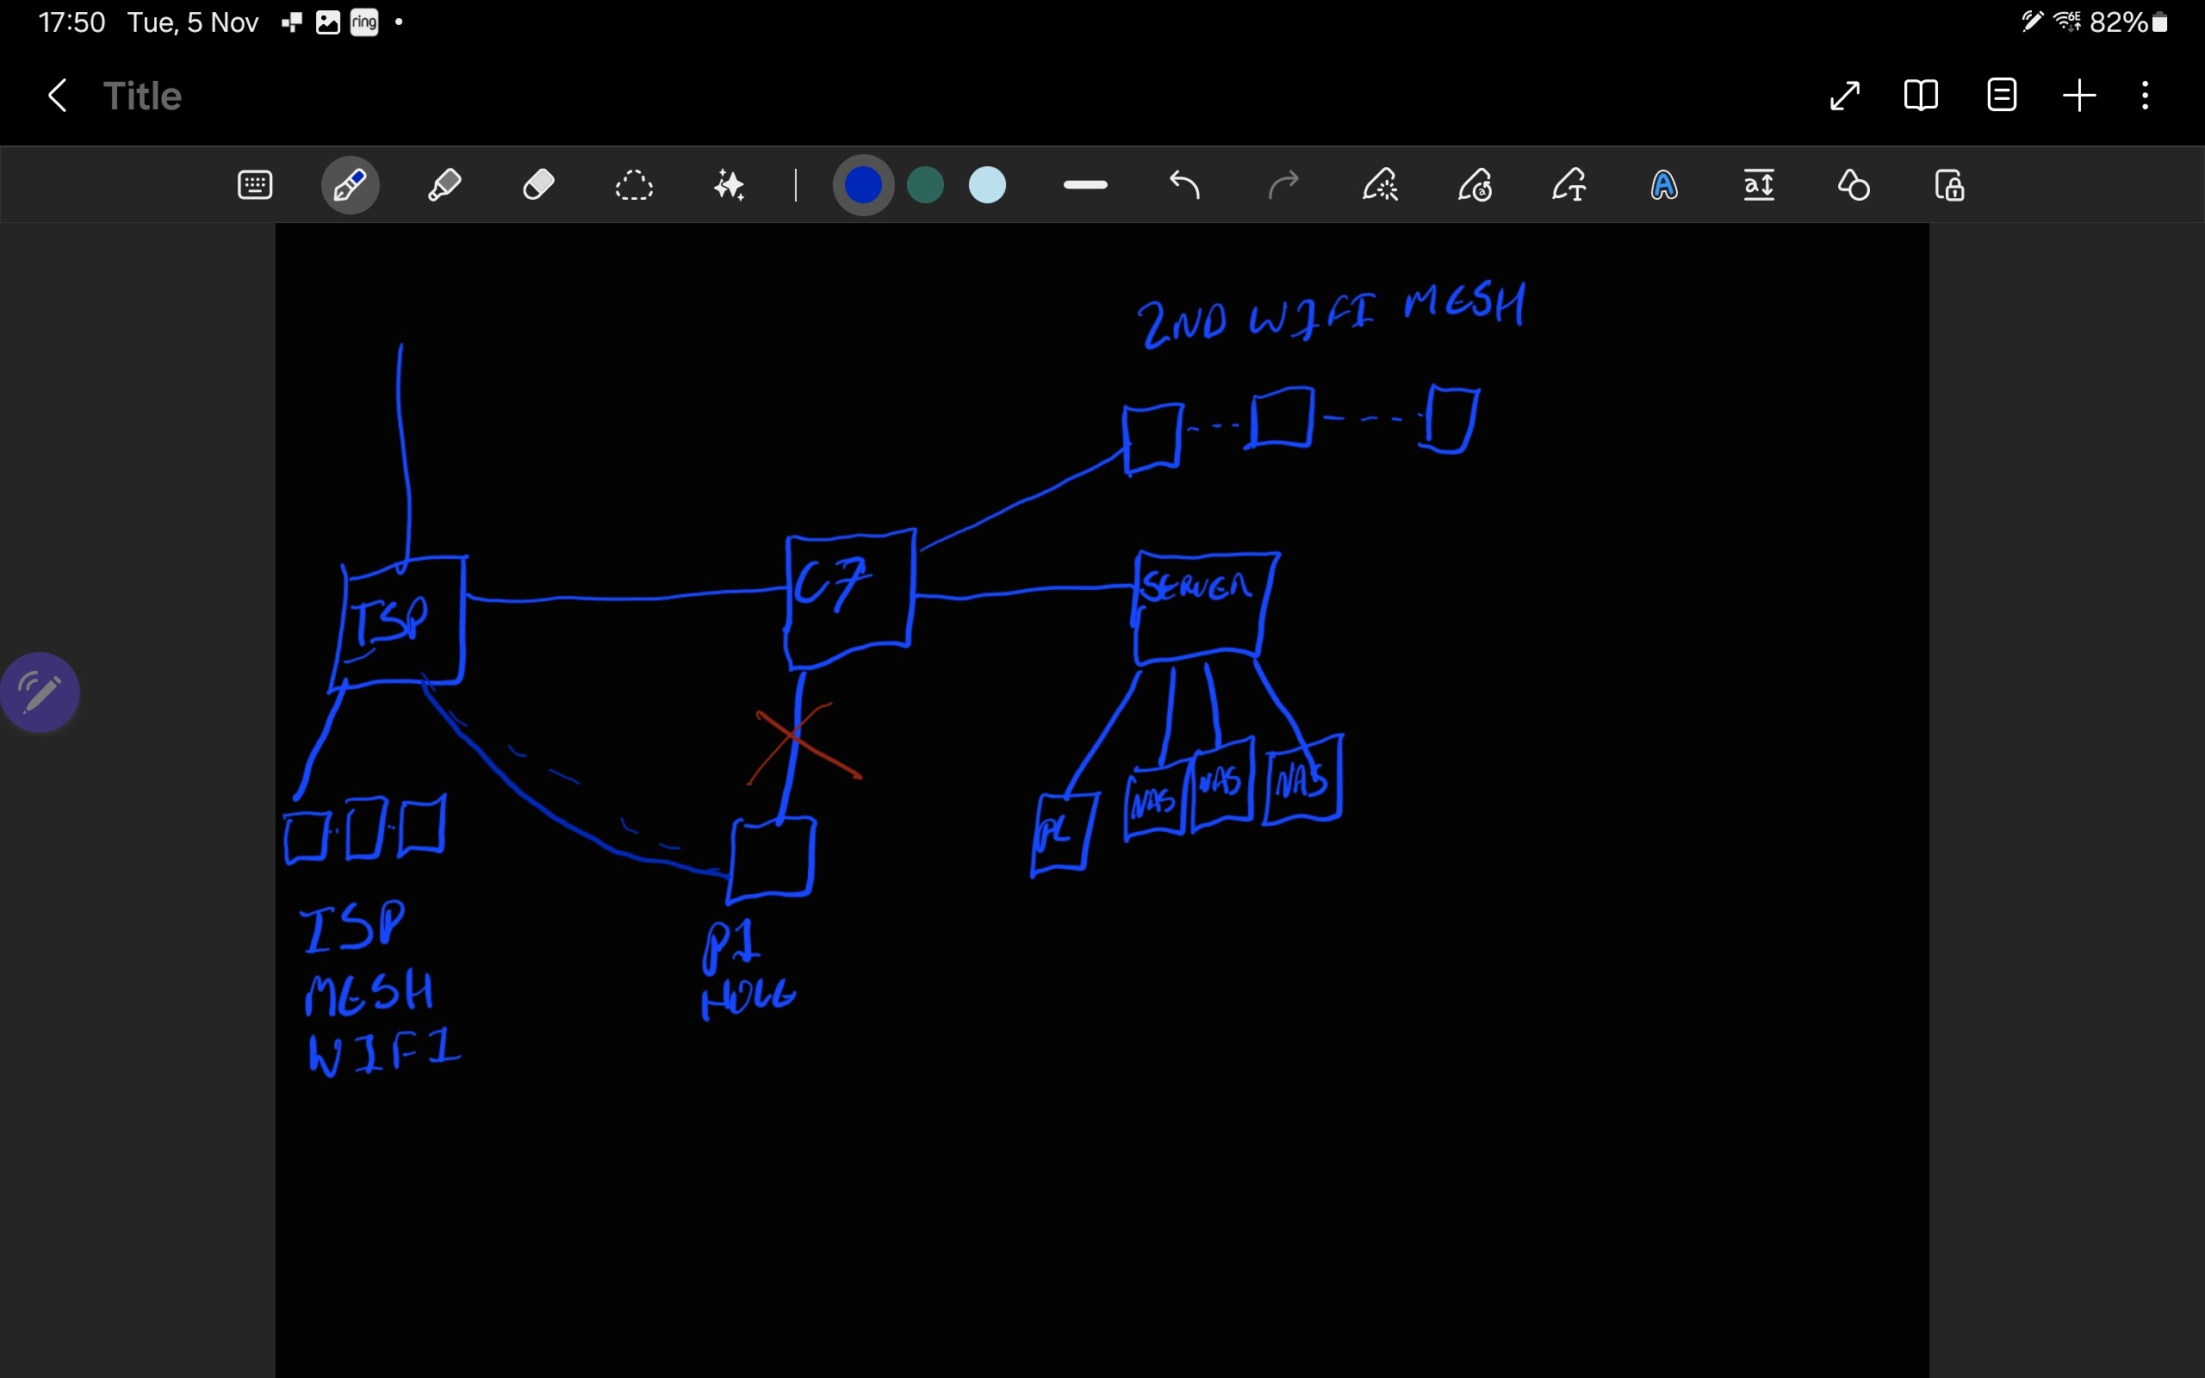The width and height of the screenshot is (2205, 1378).
Task: Choose the lasso selection tool
Action: (x=634, y=186)
